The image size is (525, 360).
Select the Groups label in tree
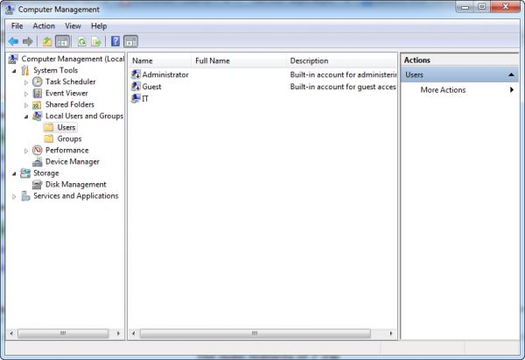pos(69,138)
